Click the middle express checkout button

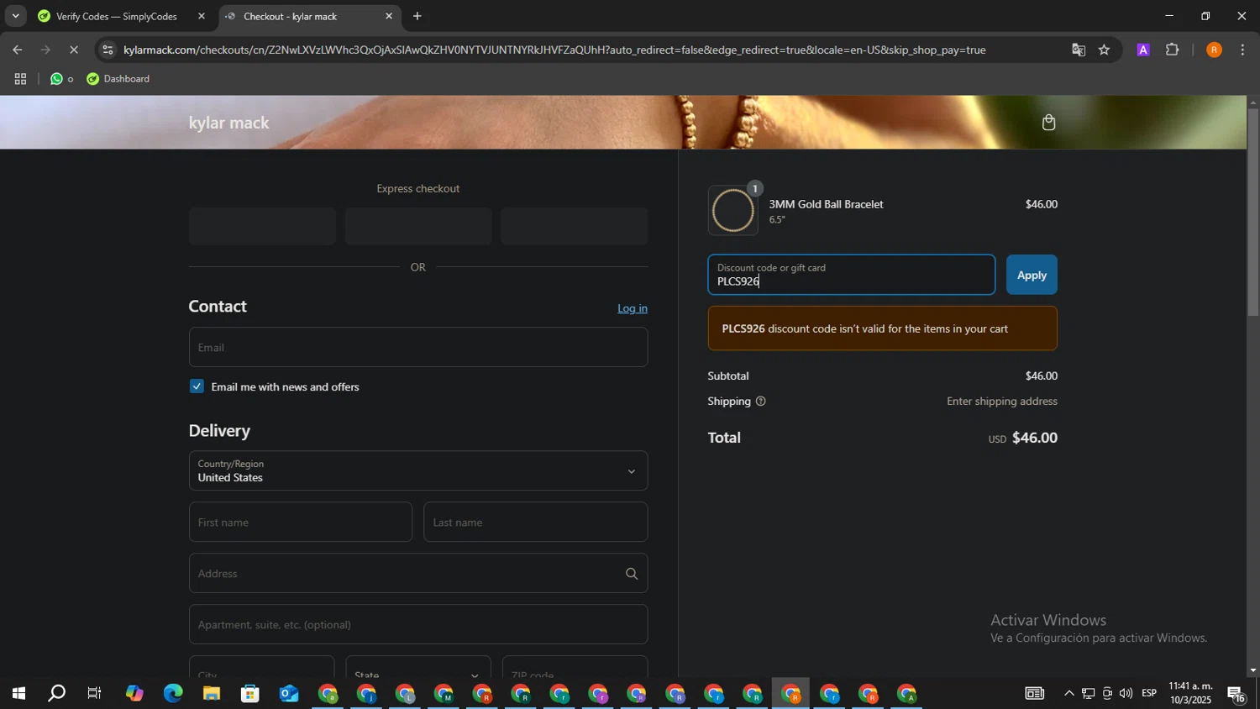coord(418,226)
